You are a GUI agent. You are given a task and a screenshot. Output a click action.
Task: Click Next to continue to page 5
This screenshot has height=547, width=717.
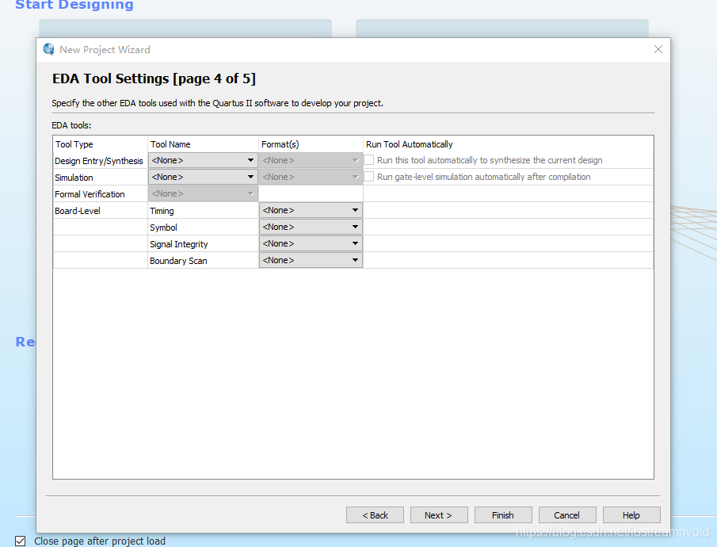[439, 515]
